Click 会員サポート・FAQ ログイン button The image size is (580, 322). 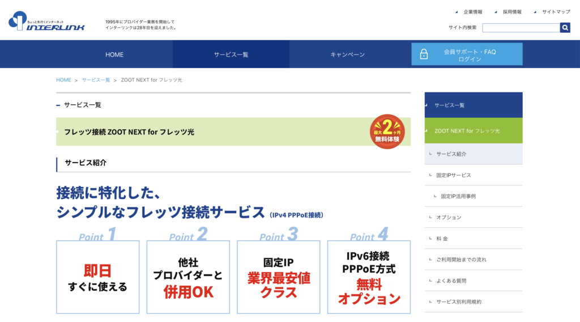click(467, 54)
